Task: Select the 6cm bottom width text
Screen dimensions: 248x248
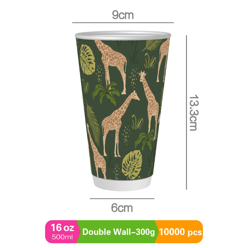Action: click(x=122, y=208)
